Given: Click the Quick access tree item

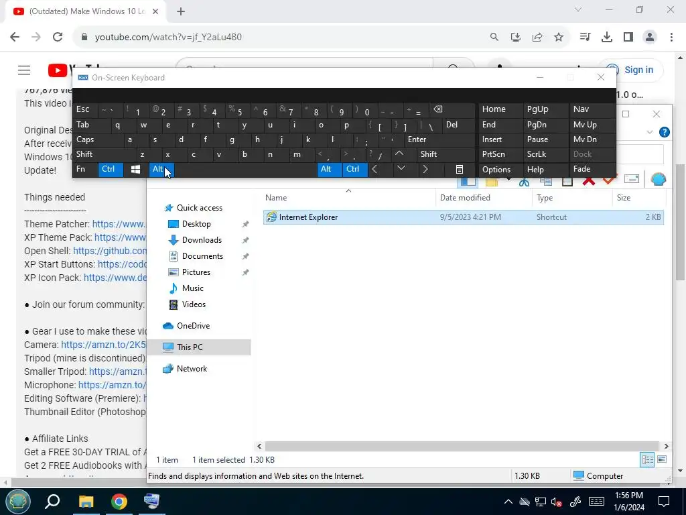Looking at the screenshot, I should point(199,208).
